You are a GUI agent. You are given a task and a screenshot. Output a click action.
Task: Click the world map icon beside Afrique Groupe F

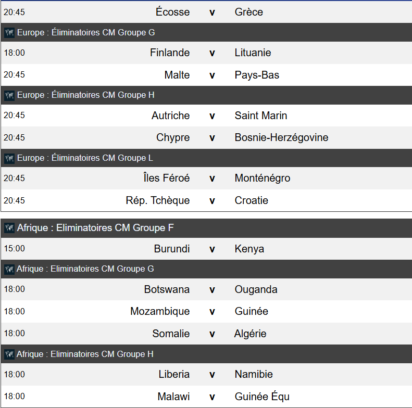click(x=9, y=228)
